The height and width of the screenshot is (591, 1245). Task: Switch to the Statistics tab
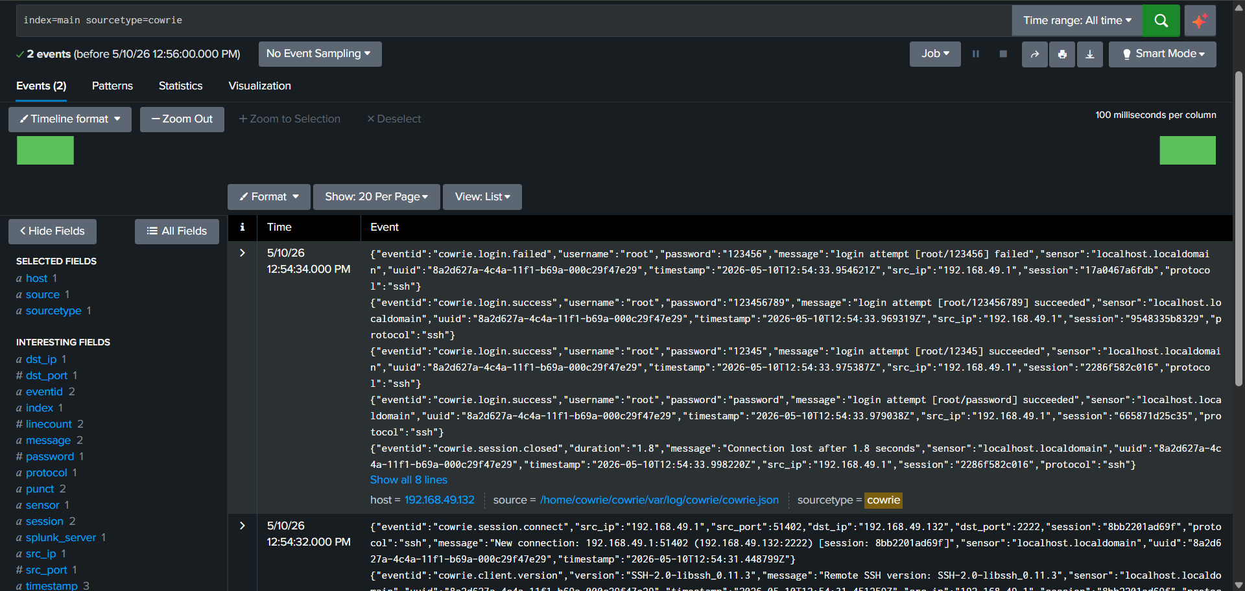(180, 86)
